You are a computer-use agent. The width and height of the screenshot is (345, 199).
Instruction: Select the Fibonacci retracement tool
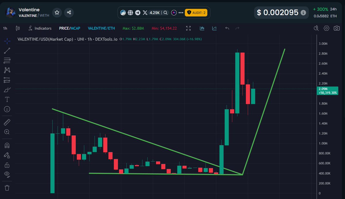(x=7, y=60)
